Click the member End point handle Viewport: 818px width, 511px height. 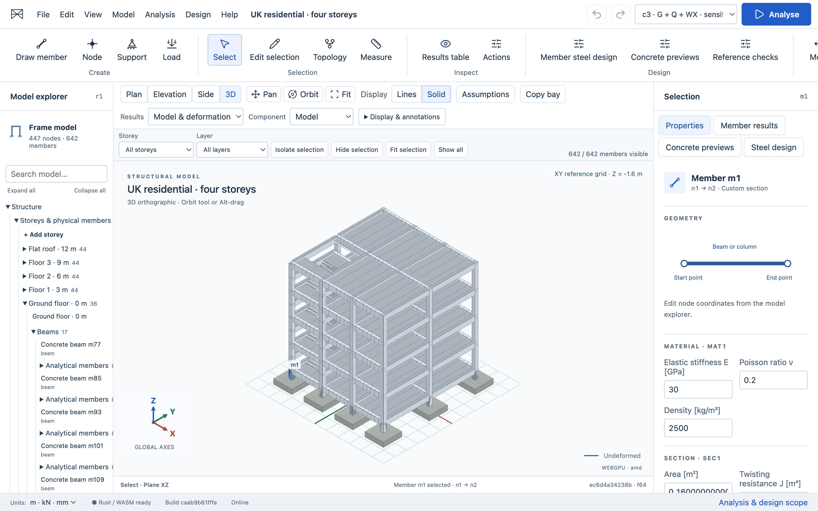click(788, 264)
